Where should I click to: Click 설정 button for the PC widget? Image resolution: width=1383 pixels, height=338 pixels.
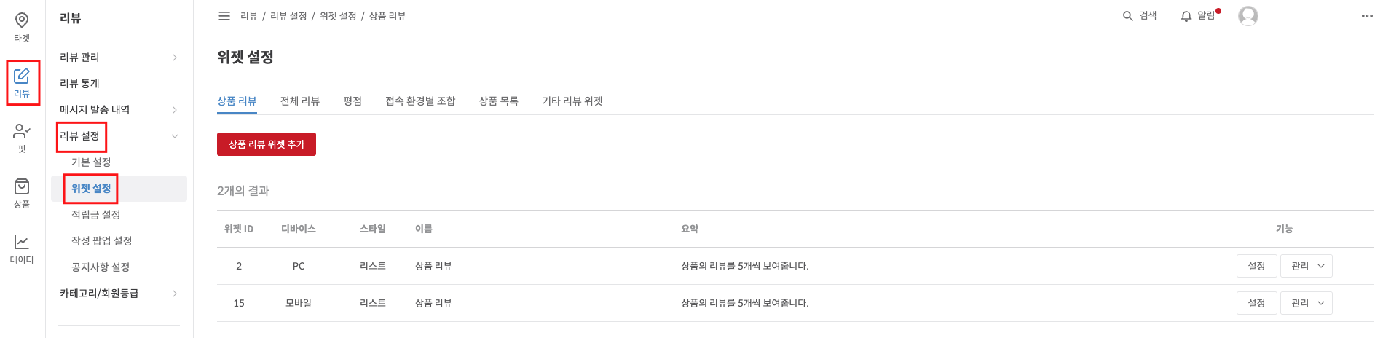coord(1257,266)
